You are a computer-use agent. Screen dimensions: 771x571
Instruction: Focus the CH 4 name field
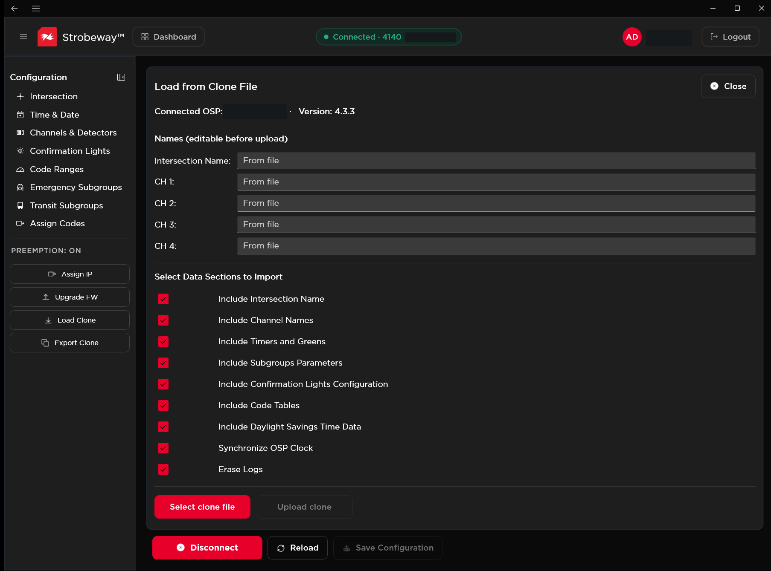pyautogui.click(x=496, y=246)
